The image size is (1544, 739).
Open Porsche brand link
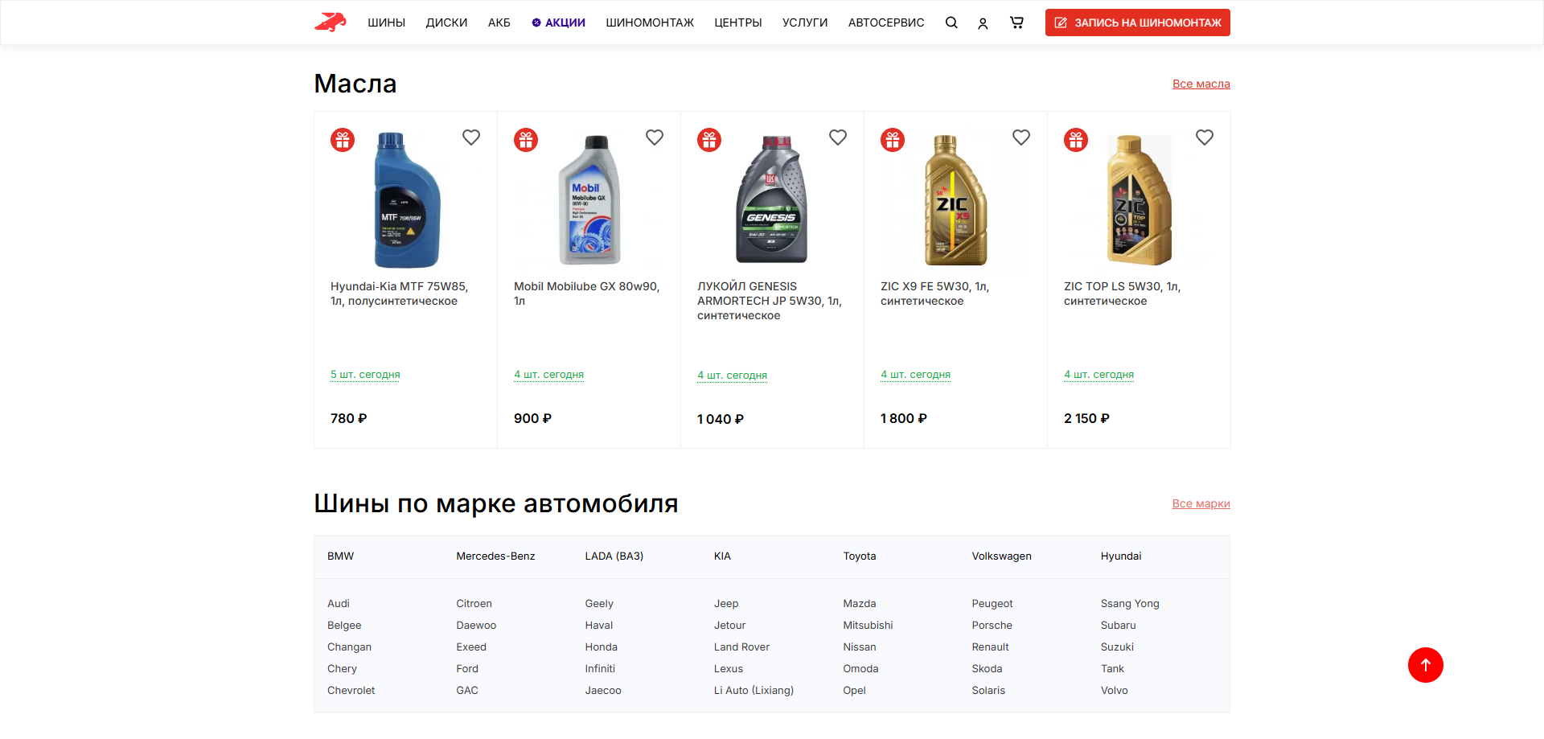[x=992, y=626]
